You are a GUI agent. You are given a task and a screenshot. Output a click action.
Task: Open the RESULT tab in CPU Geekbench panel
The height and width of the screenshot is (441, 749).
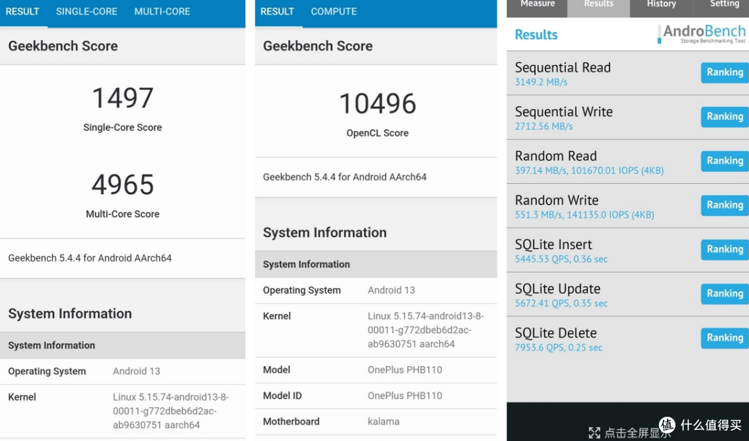pos(22,12)
